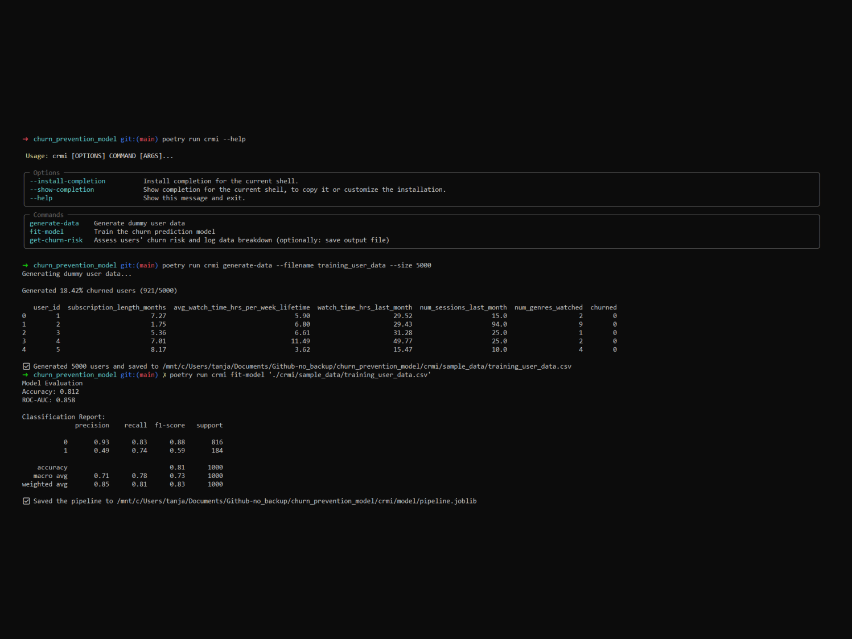
Task: Click the "churned" column header
Action: (603, 307)
